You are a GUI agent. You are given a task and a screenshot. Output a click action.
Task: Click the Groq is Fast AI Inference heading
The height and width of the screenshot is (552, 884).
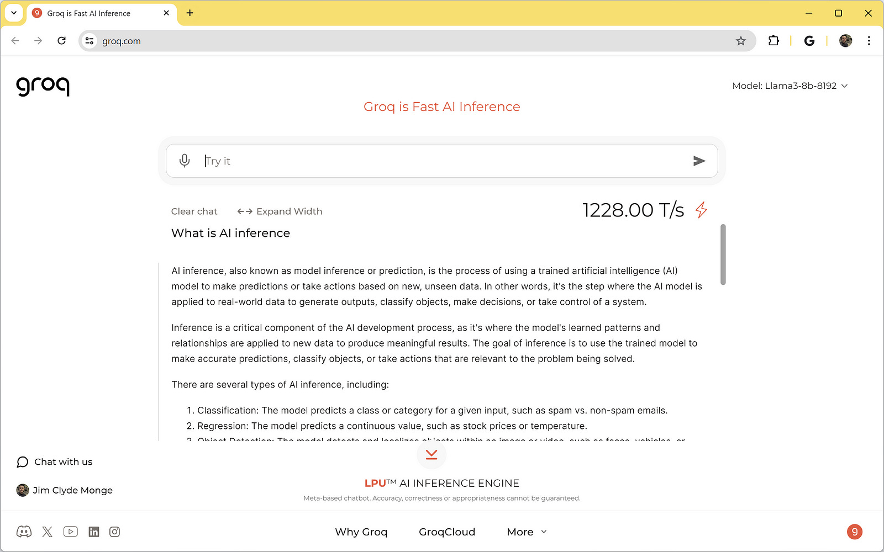click(442, 107)
